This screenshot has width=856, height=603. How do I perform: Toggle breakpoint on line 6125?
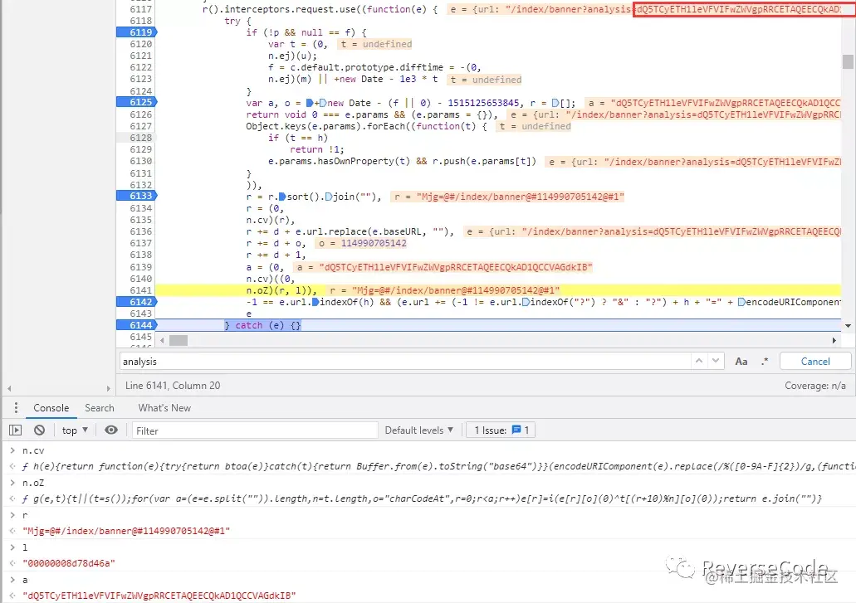137,102
